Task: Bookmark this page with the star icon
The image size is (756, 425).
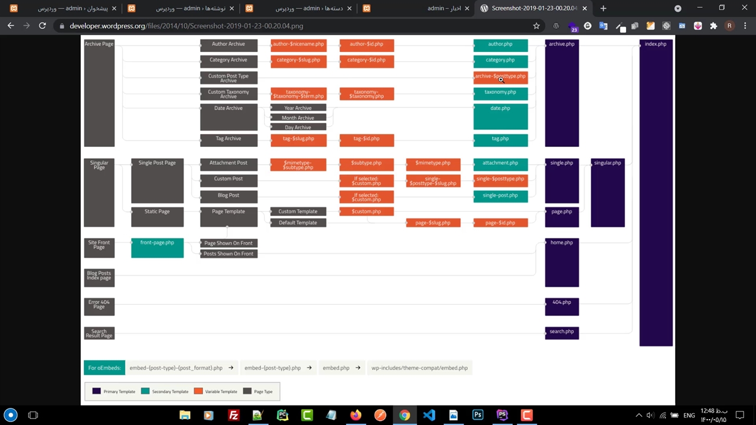Action: coord(536,26)
